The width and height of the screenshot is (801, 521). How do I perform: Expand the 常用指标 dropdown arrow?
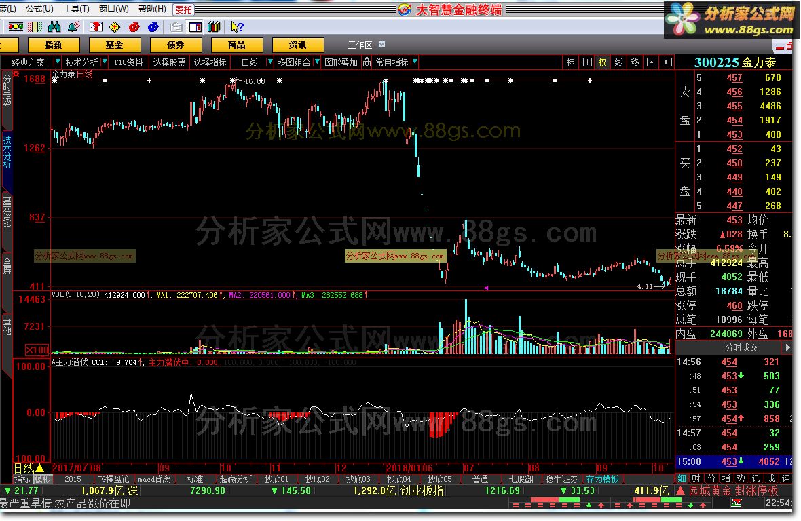415,62
